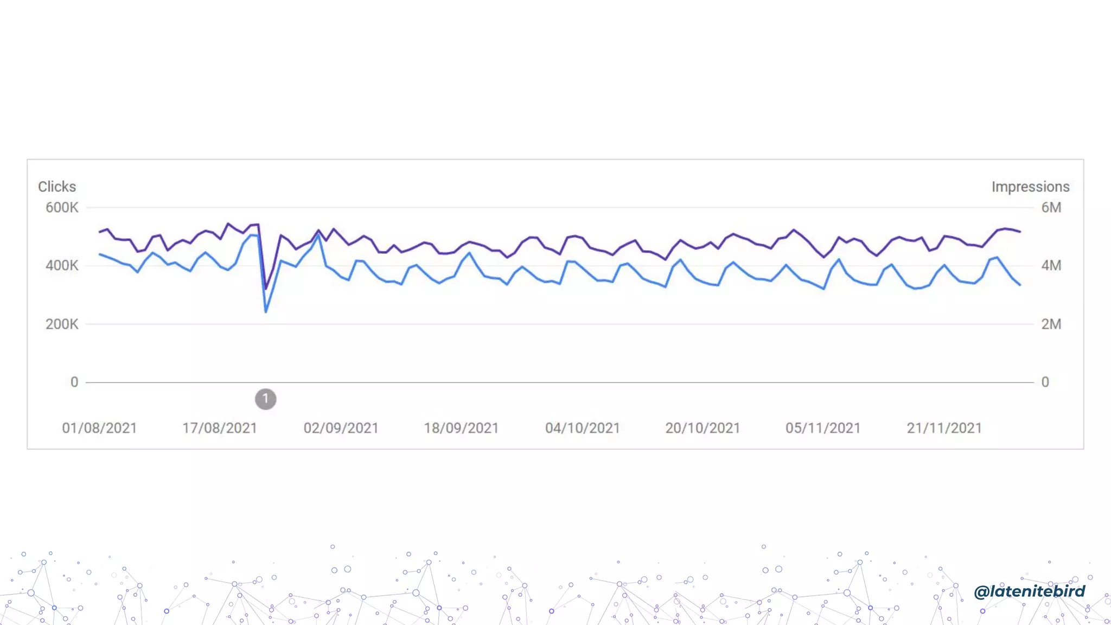This screenshot has height=625, width=1111.
Task: Select the 4M tick label
Action: pos(1051,266)
